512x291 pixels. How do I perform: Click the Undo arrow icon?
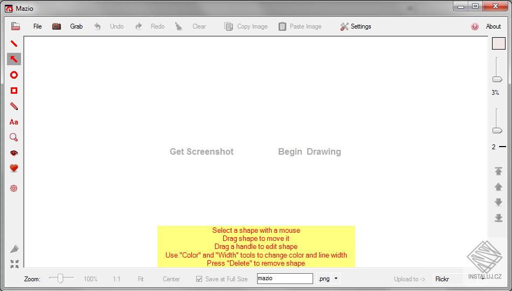[98, 26]
